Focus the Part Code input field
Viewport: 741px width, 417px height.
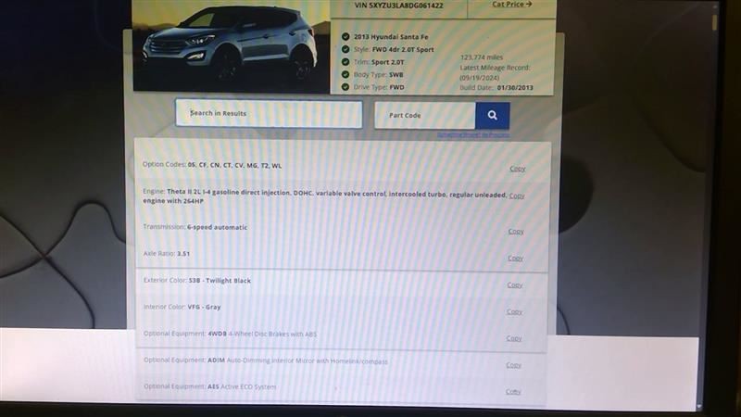(425, 115)
